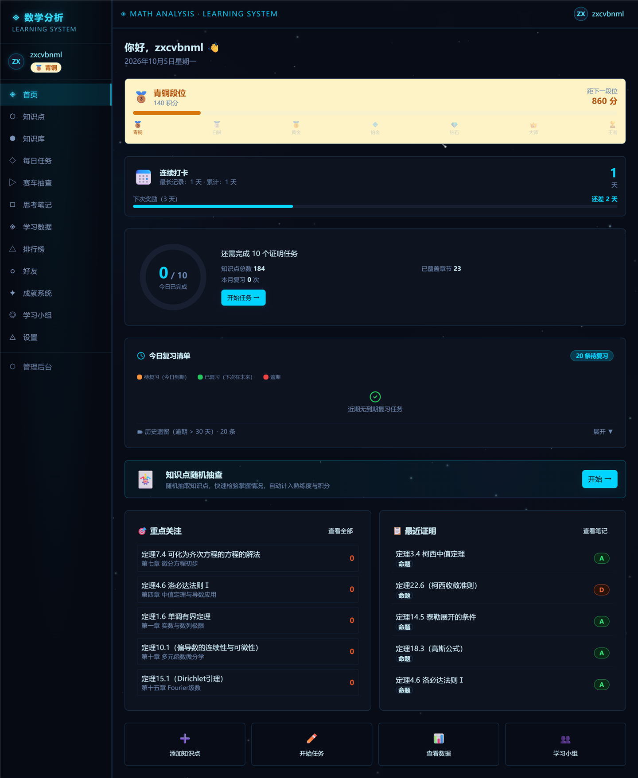The height and width of the screenshot is (778, 638).
Task: Click the 0 / 10 progress ring
Action: [173, 277]
